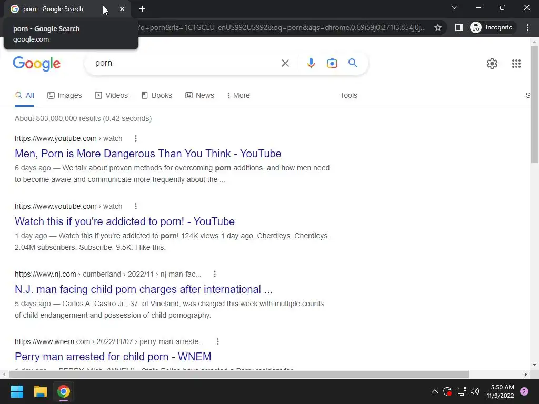Click the sync status tray icon
Screen dimensions: 539x404
pyautogui.click(x=447, y=391)
